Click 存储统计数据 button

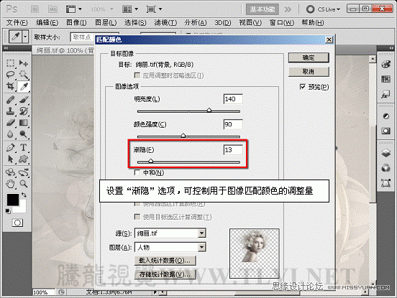[165, 274]
